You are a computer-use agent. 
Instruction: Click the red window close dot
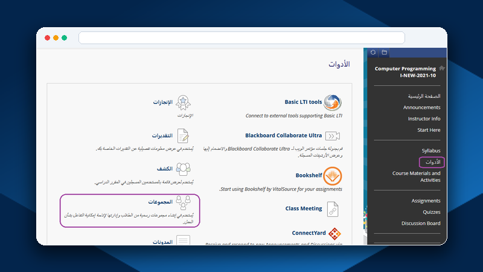47,37
